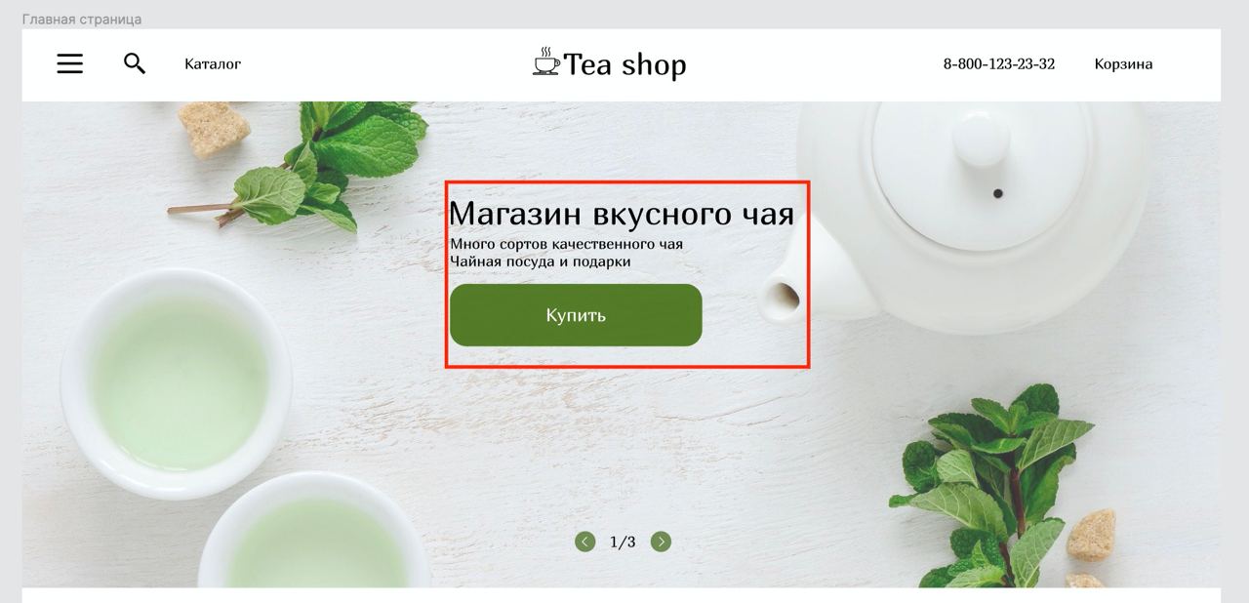Click the brown sugar cube at bottom right

pyautogui.click(x=1090, y=534)
